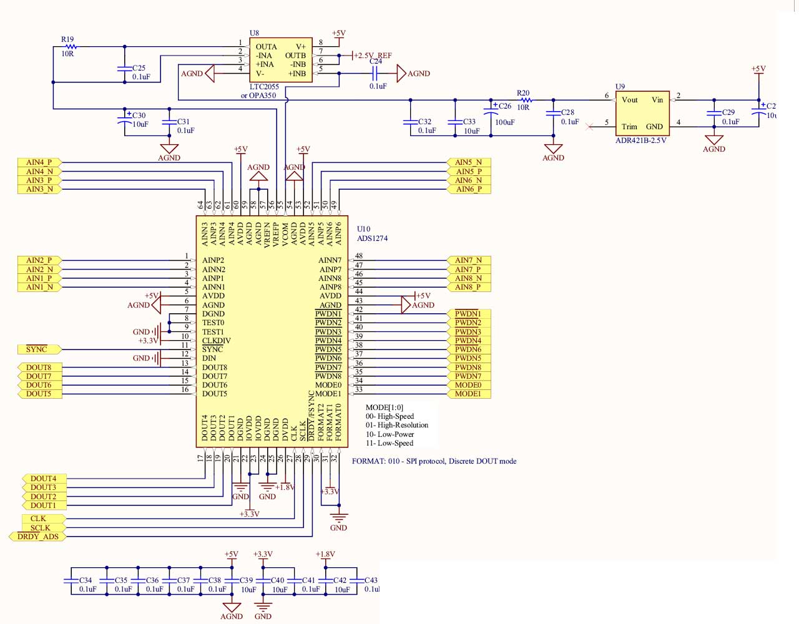Select the AIN2_P input port
This screenshot has height=624, width=799.
point(40,260)
